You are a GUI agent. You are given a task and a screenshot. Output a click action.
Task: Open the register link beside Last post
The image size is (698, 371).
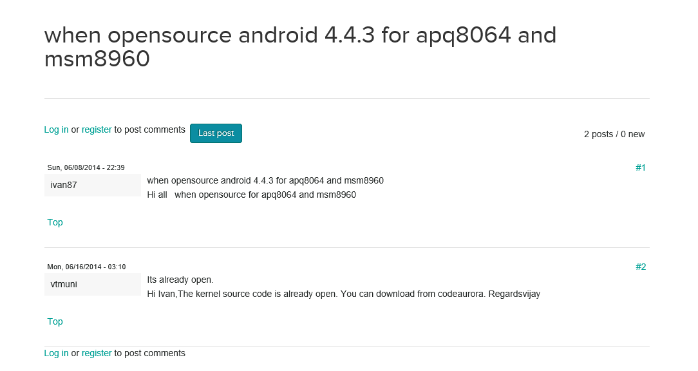97,129
